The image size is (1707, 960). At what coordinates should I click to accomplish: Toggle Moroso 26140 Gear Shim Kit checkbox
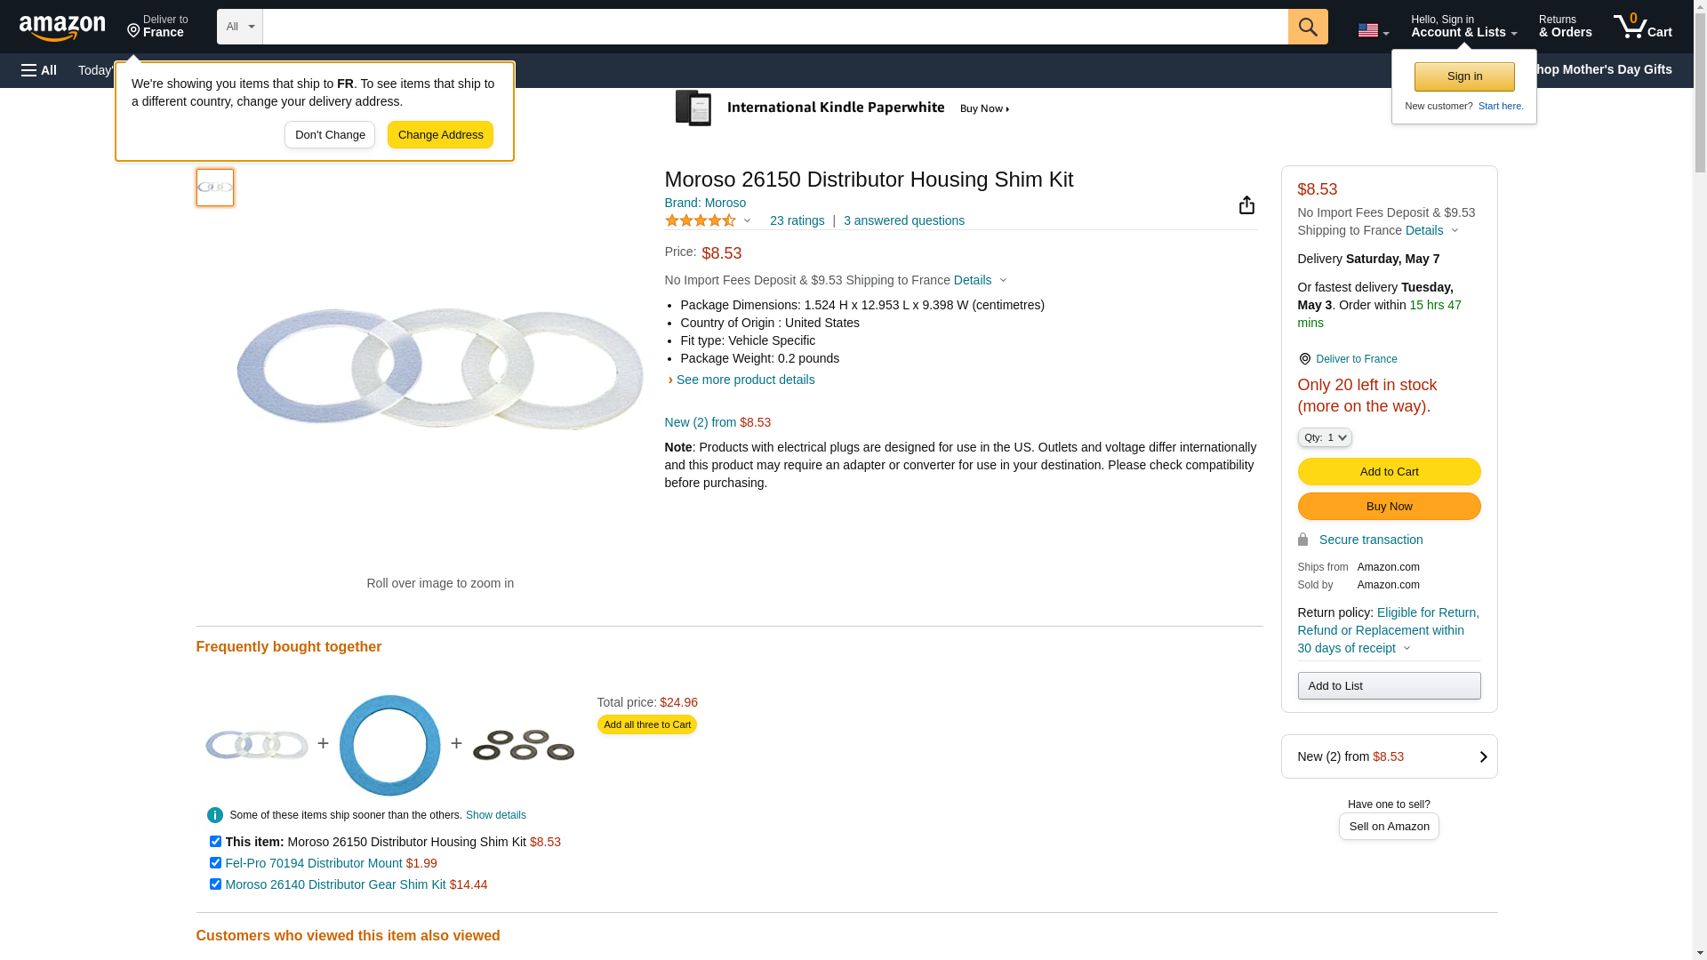tap(215, 884)
